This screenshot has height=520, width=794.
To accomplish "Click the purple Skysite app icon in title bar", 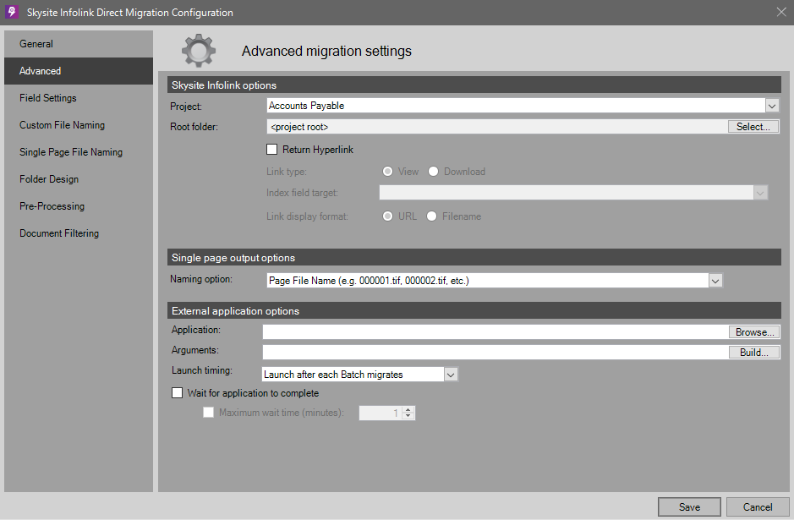I will click(x=12, y=12).
